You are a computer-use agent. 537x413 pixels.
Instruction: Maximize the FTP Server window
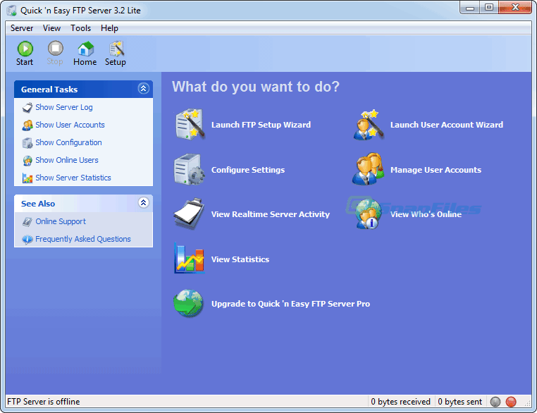[489, 7]
